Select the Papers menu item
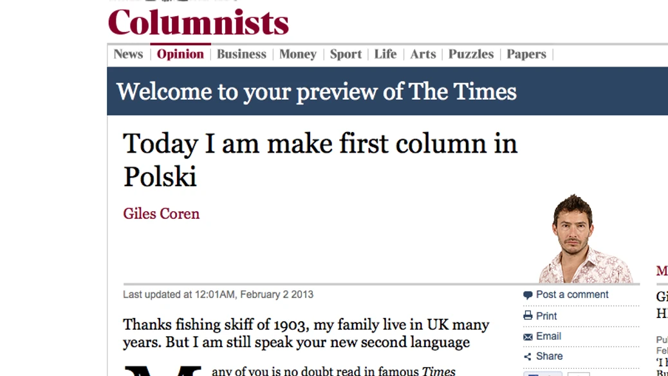Screen dimensions: 668x376 pyautogui.click(x=526, y=54)
